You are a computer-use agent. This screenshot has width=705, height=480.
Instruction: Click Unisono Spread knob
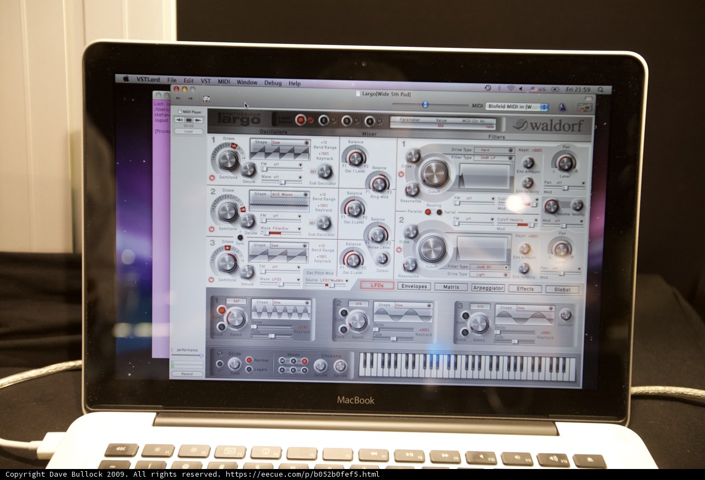(340, 366)
